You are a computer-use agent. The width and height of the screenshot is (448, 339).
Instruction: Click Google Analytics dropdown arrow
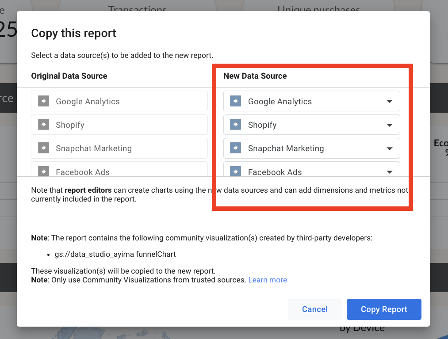(390, 101)
